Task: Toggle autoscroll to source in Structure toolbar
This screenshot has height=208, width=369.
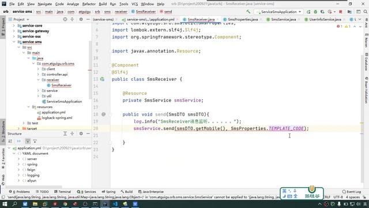Action: [x=28, y=141]
